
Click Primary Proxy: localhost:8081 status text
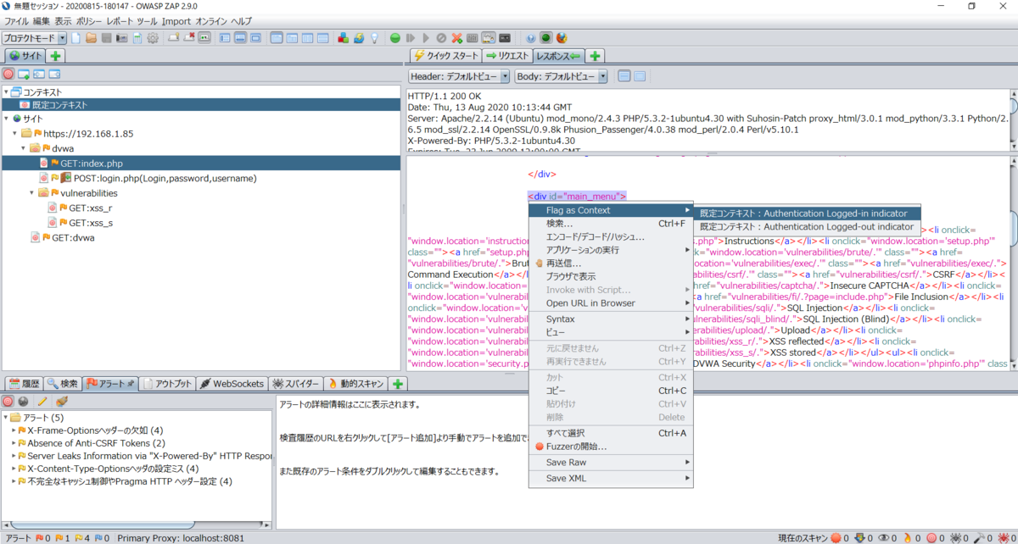[181, 537]
